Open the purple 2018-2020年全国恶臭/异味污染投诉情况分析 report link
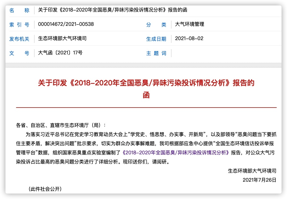 point(176,153)
